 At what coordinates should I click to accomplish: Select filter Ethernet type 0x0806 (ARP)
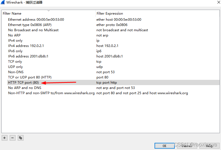pyautogui.click(x=30, y=25)
